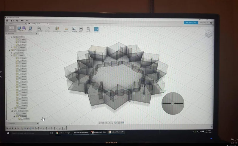Click the Press Pull modify icon
Image resolution: width=238 pixels, height=146 pixels.
click(x=31, y=28)
